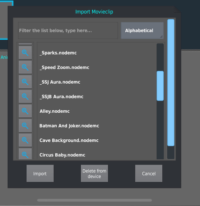Click the dialog's outer vertical scrollbar
200x206 pixels.
tap(171, 82)
